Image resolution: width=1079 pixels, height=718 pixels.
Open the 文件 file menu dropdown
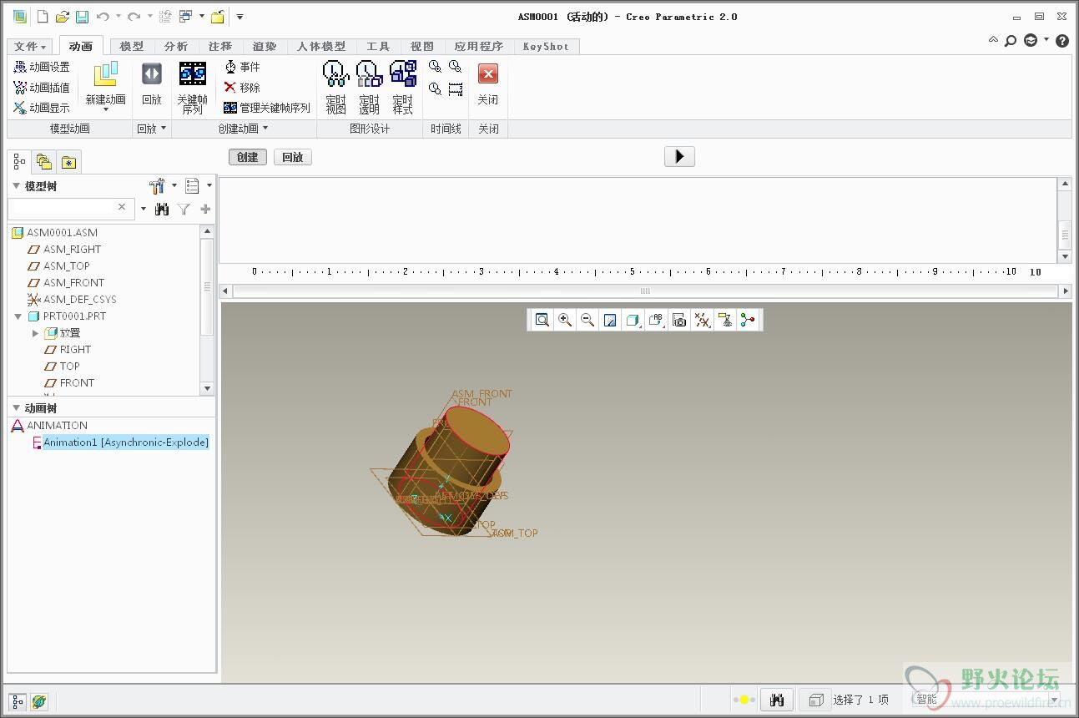coord(31,47)
